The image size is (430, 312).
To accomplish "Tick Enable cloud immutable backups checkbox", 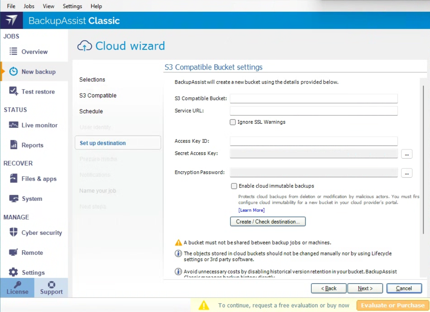I will [234, 186].
